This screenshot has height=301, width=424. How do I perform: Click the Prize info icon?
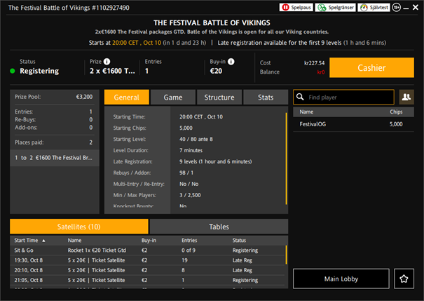click(x=108, y=62)
